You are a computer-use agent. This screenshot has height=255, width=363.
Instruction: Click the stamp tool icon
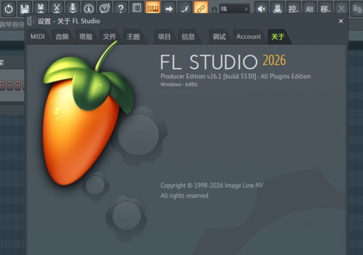[x=278, y=9]
